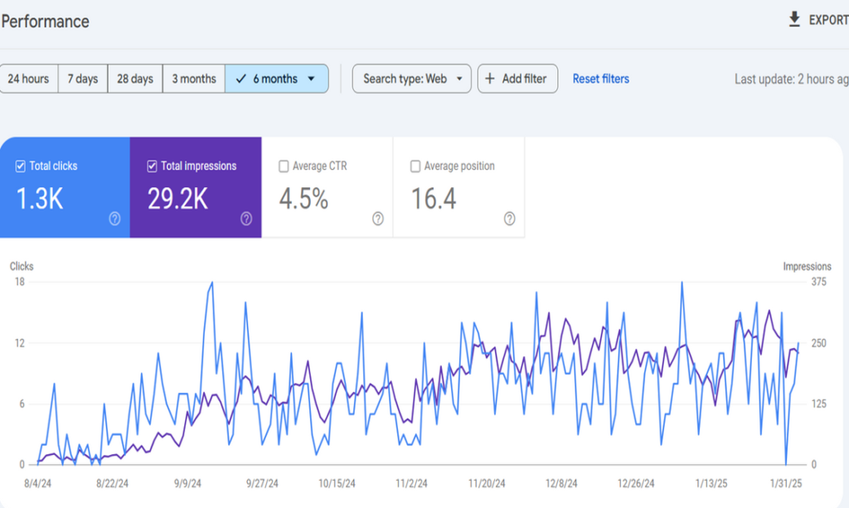849x508 pixels.
Task: Click help icon on Total impressions card
Action: (x=246, y=219)
